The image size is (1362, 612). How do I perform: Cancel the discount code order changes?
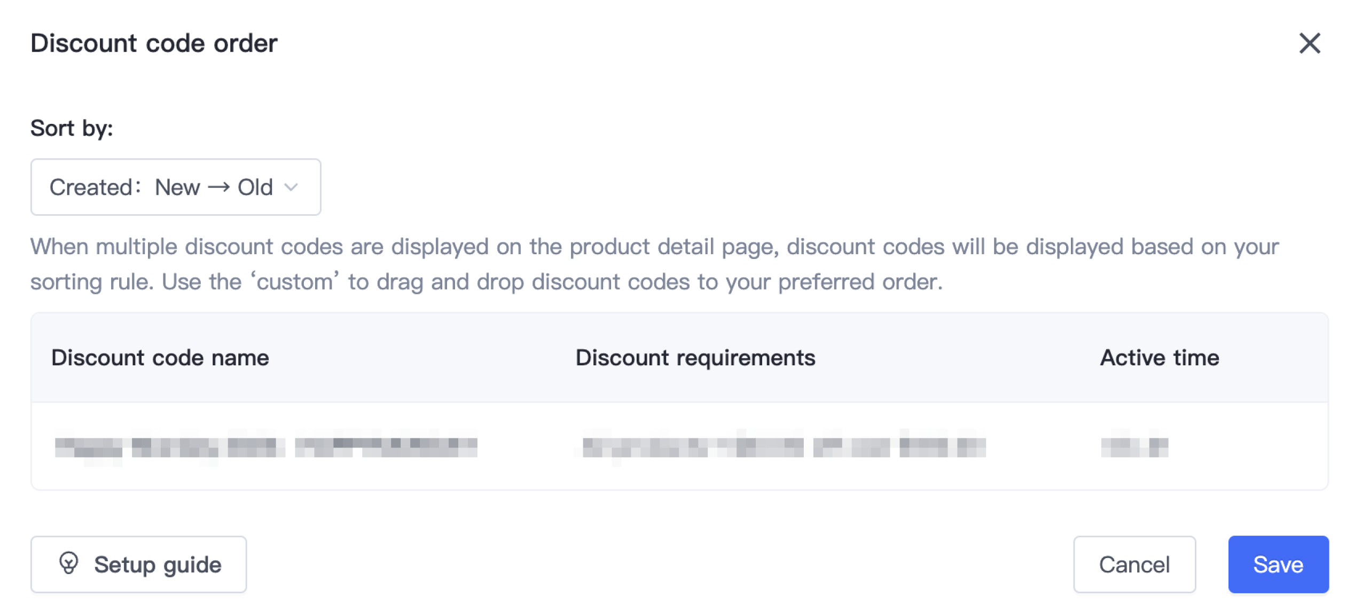click(x=1134, y=564)
